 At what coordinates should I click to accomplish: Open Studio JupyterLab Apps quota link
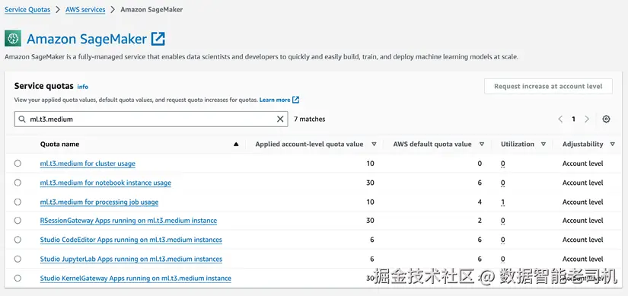click(x=131, y=259)
